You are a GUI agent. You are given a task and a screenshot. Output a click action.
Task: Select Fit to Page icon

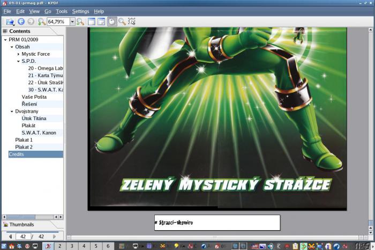tap(101, 21)
